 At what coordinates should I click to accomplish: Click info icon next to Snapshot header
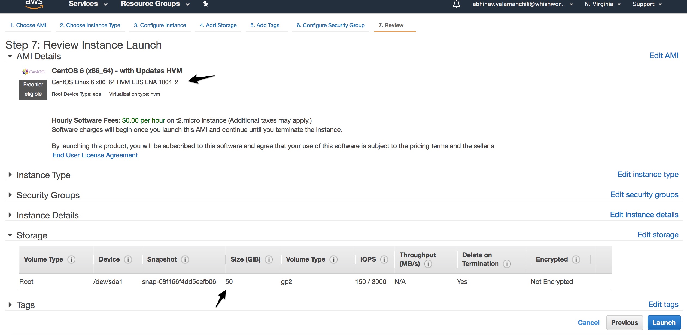[x=185, y=259]
